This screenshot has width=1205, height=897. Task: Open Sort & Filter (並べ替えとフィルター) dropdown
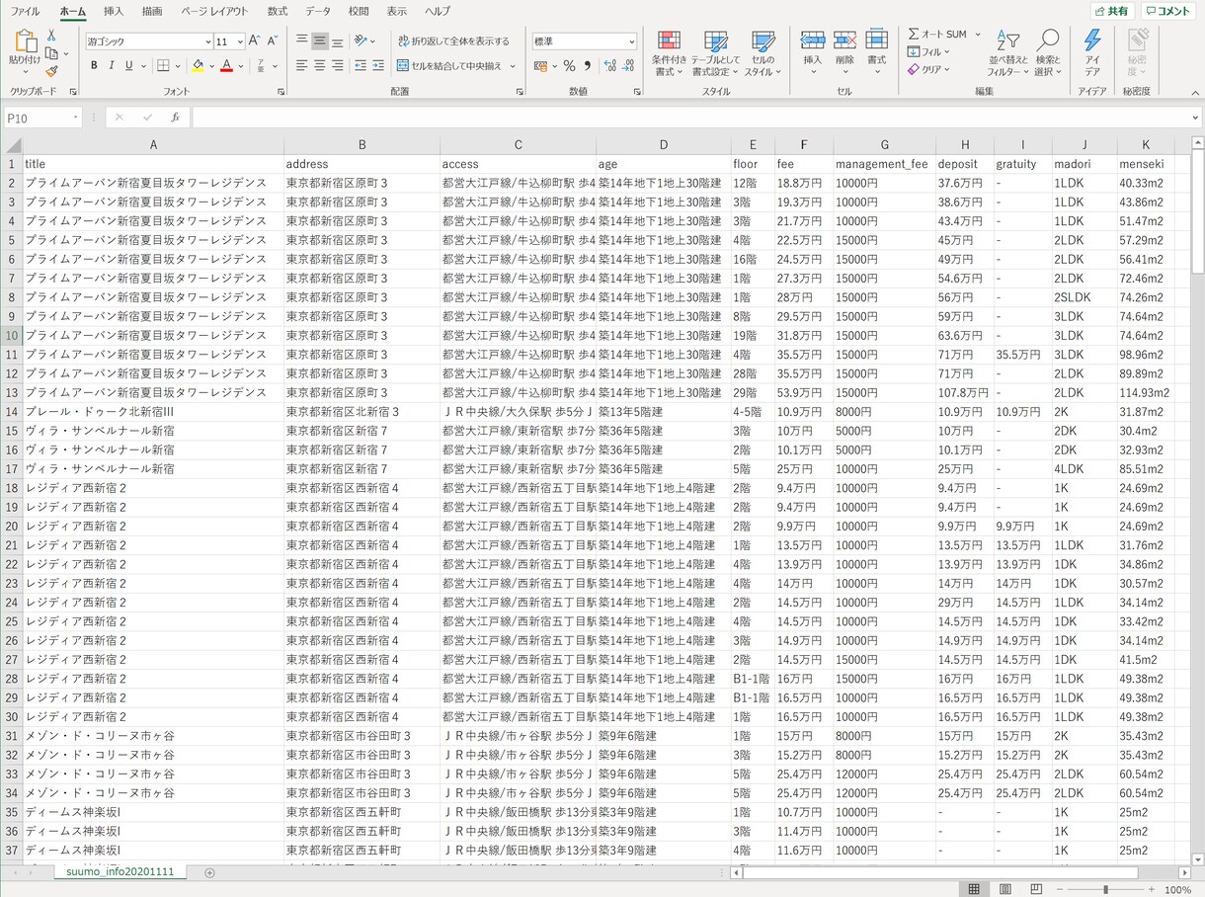coord(1008,53)
